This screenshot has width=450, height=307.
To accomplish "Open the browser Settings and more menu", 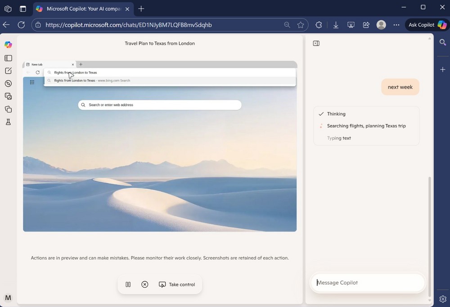I will point(396,25).
